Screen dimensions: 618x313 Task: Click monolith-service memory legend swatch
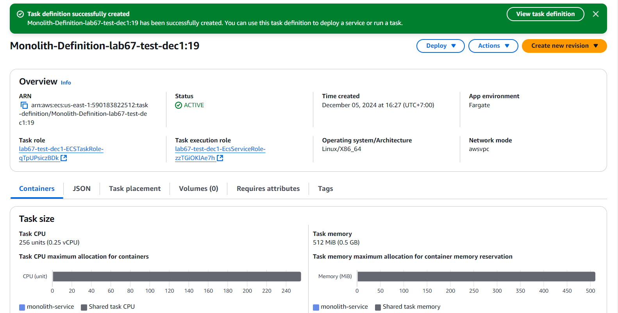316,307
